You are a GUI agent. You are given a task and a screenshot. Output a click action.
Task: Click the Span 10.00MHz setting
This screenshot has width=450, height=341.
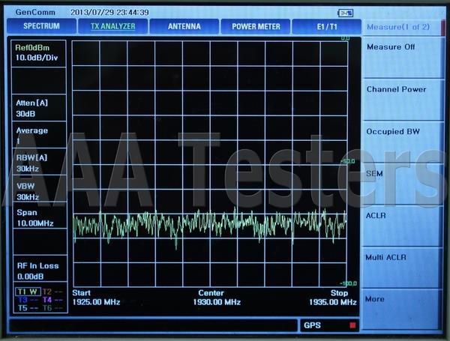(40, 216)
